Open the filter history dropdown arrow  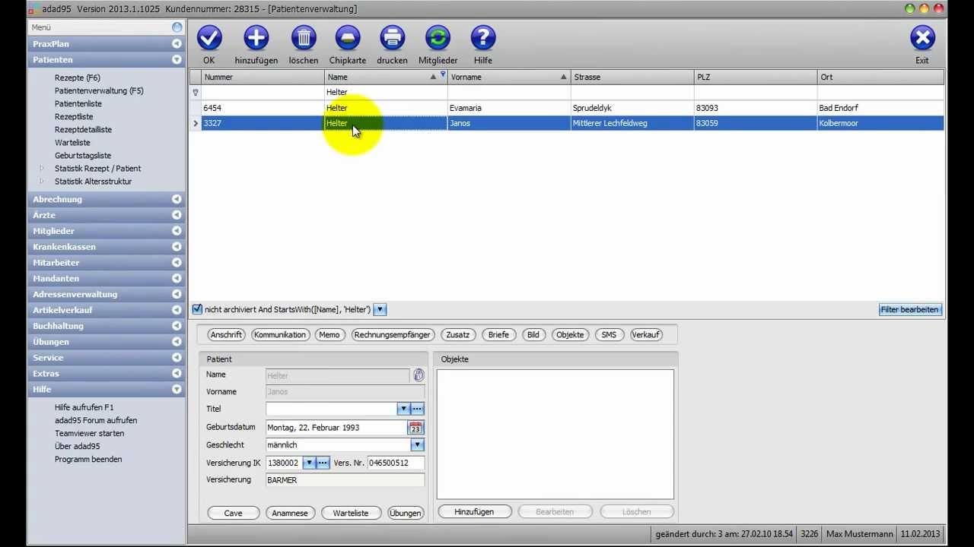pos(380,309)
